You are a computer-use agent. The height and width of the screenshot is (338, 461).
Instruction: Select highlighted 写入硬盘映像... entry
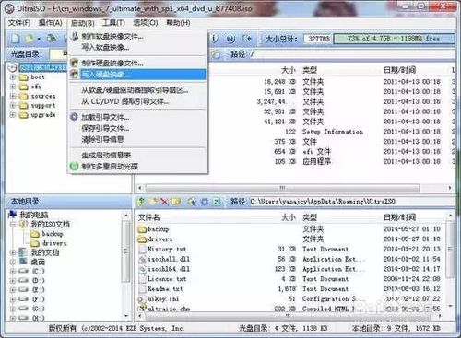[x=137, y=74]
